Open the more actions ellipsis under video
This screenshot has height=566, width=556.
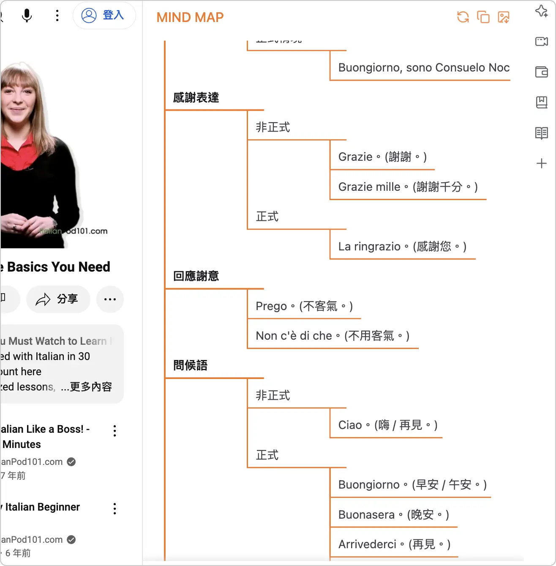coord(110,299)
